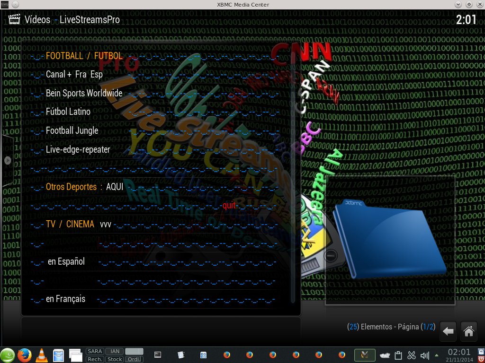Click the Videos clapperboard icon
This screenshot has height=363, width=485.
click(14, 19)
